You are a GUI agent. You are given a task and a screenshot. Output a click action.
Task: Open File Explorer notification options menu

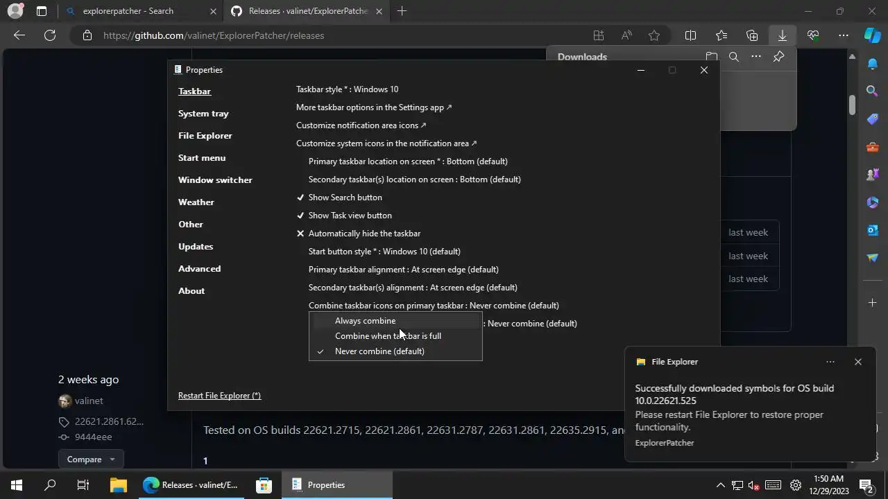(x=830, y=362)
